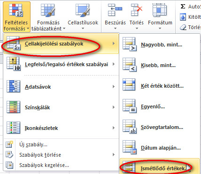Select Ismétlődő értékek... rule
The height and width of the screenshot is (174, 201).
point(160,166)
